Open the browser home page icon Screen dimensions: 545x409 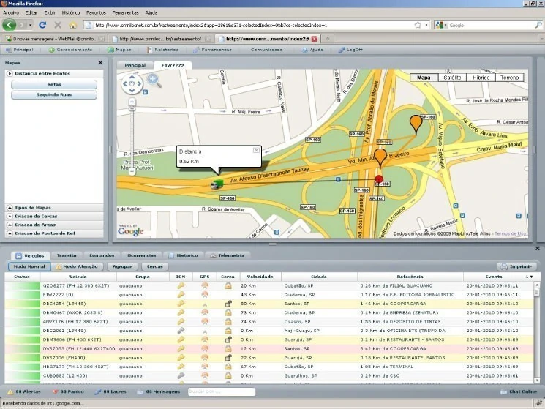[73, 26]
